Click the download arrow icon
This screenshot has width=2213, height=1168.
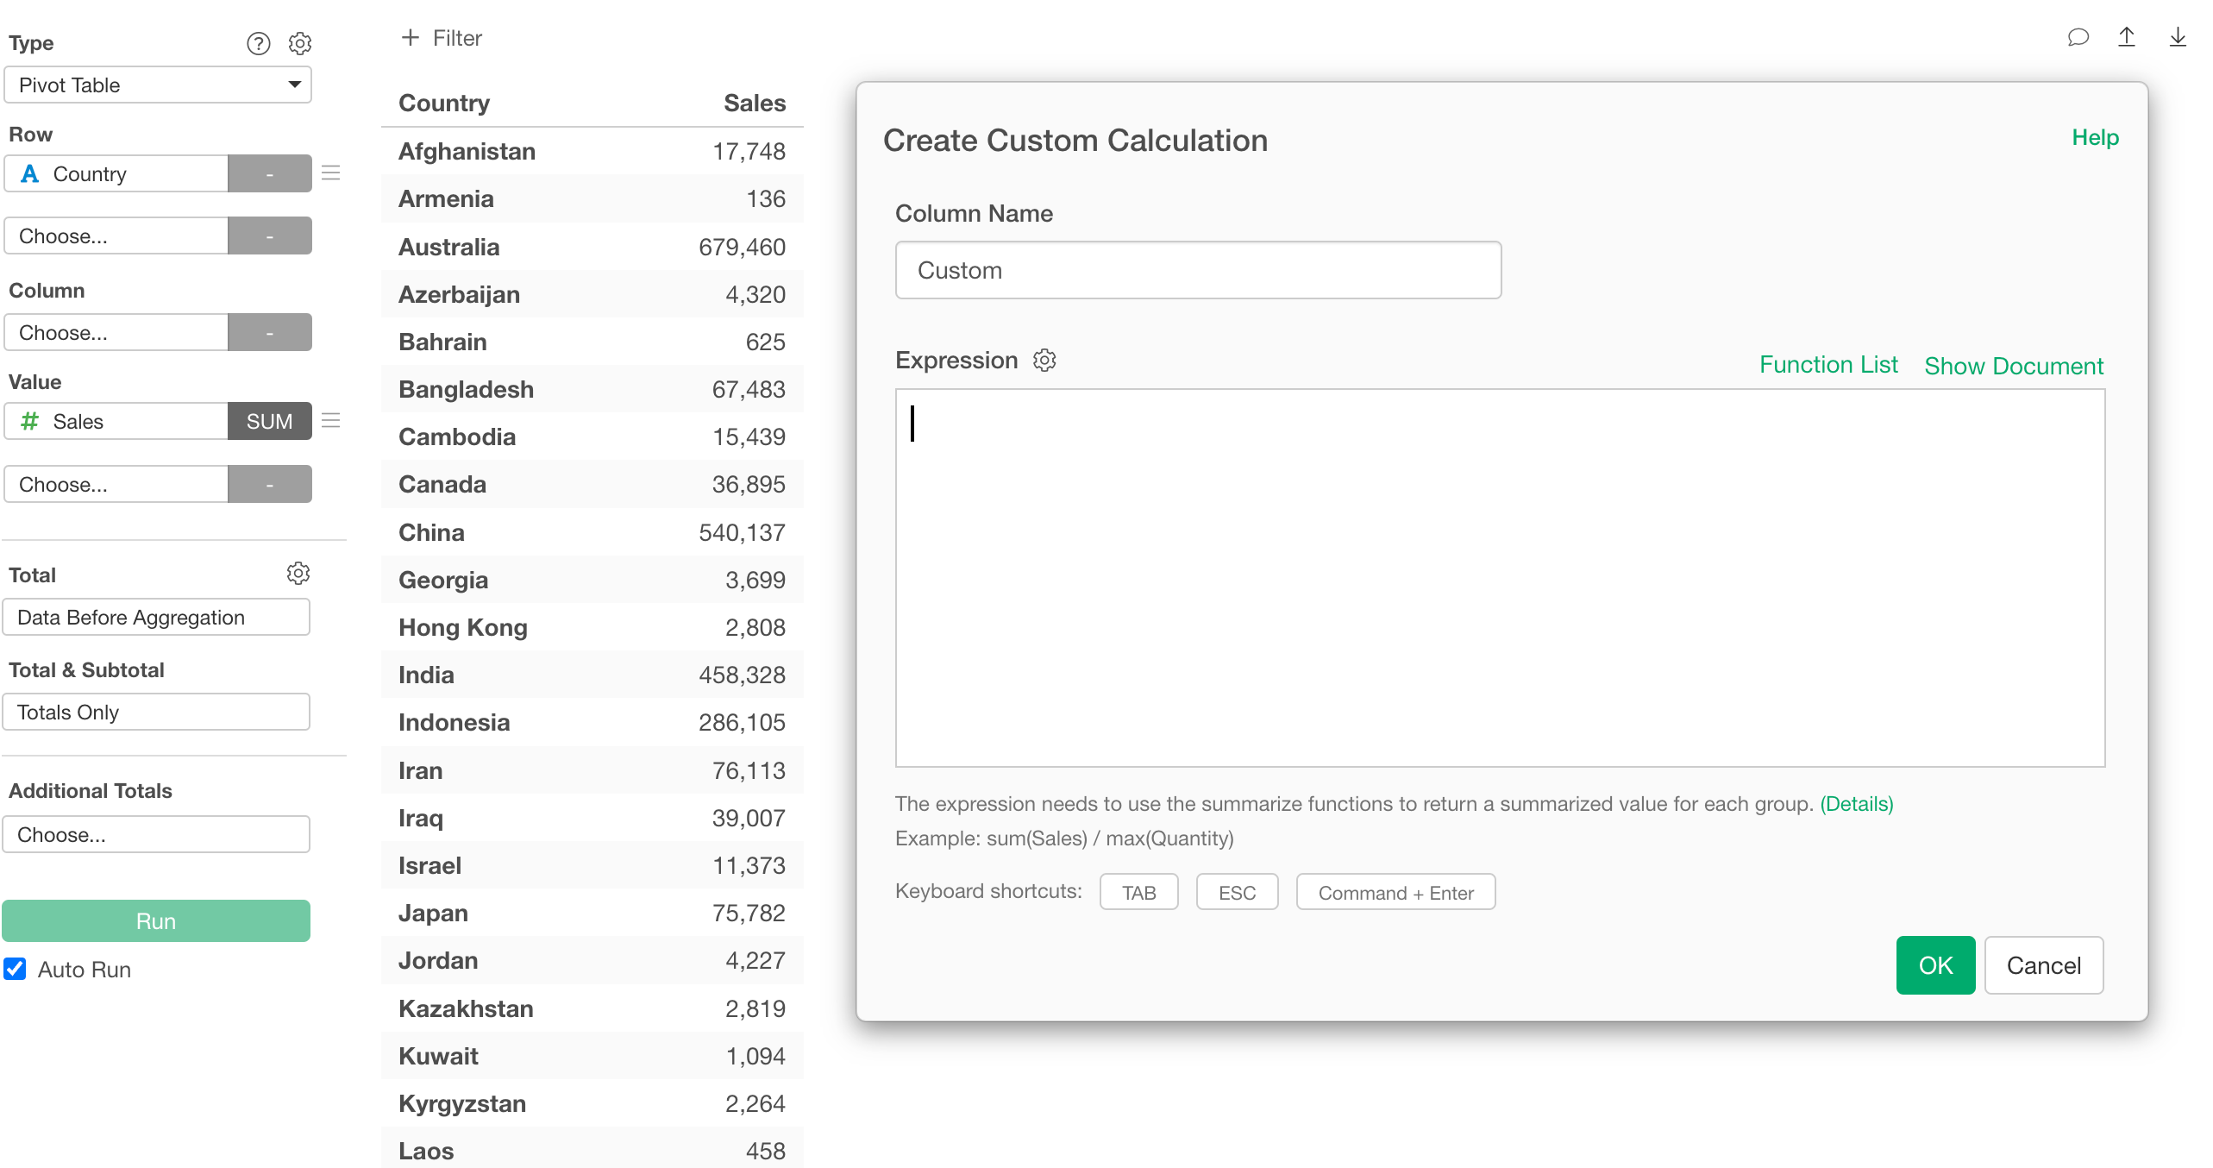tap(2177, 37)
